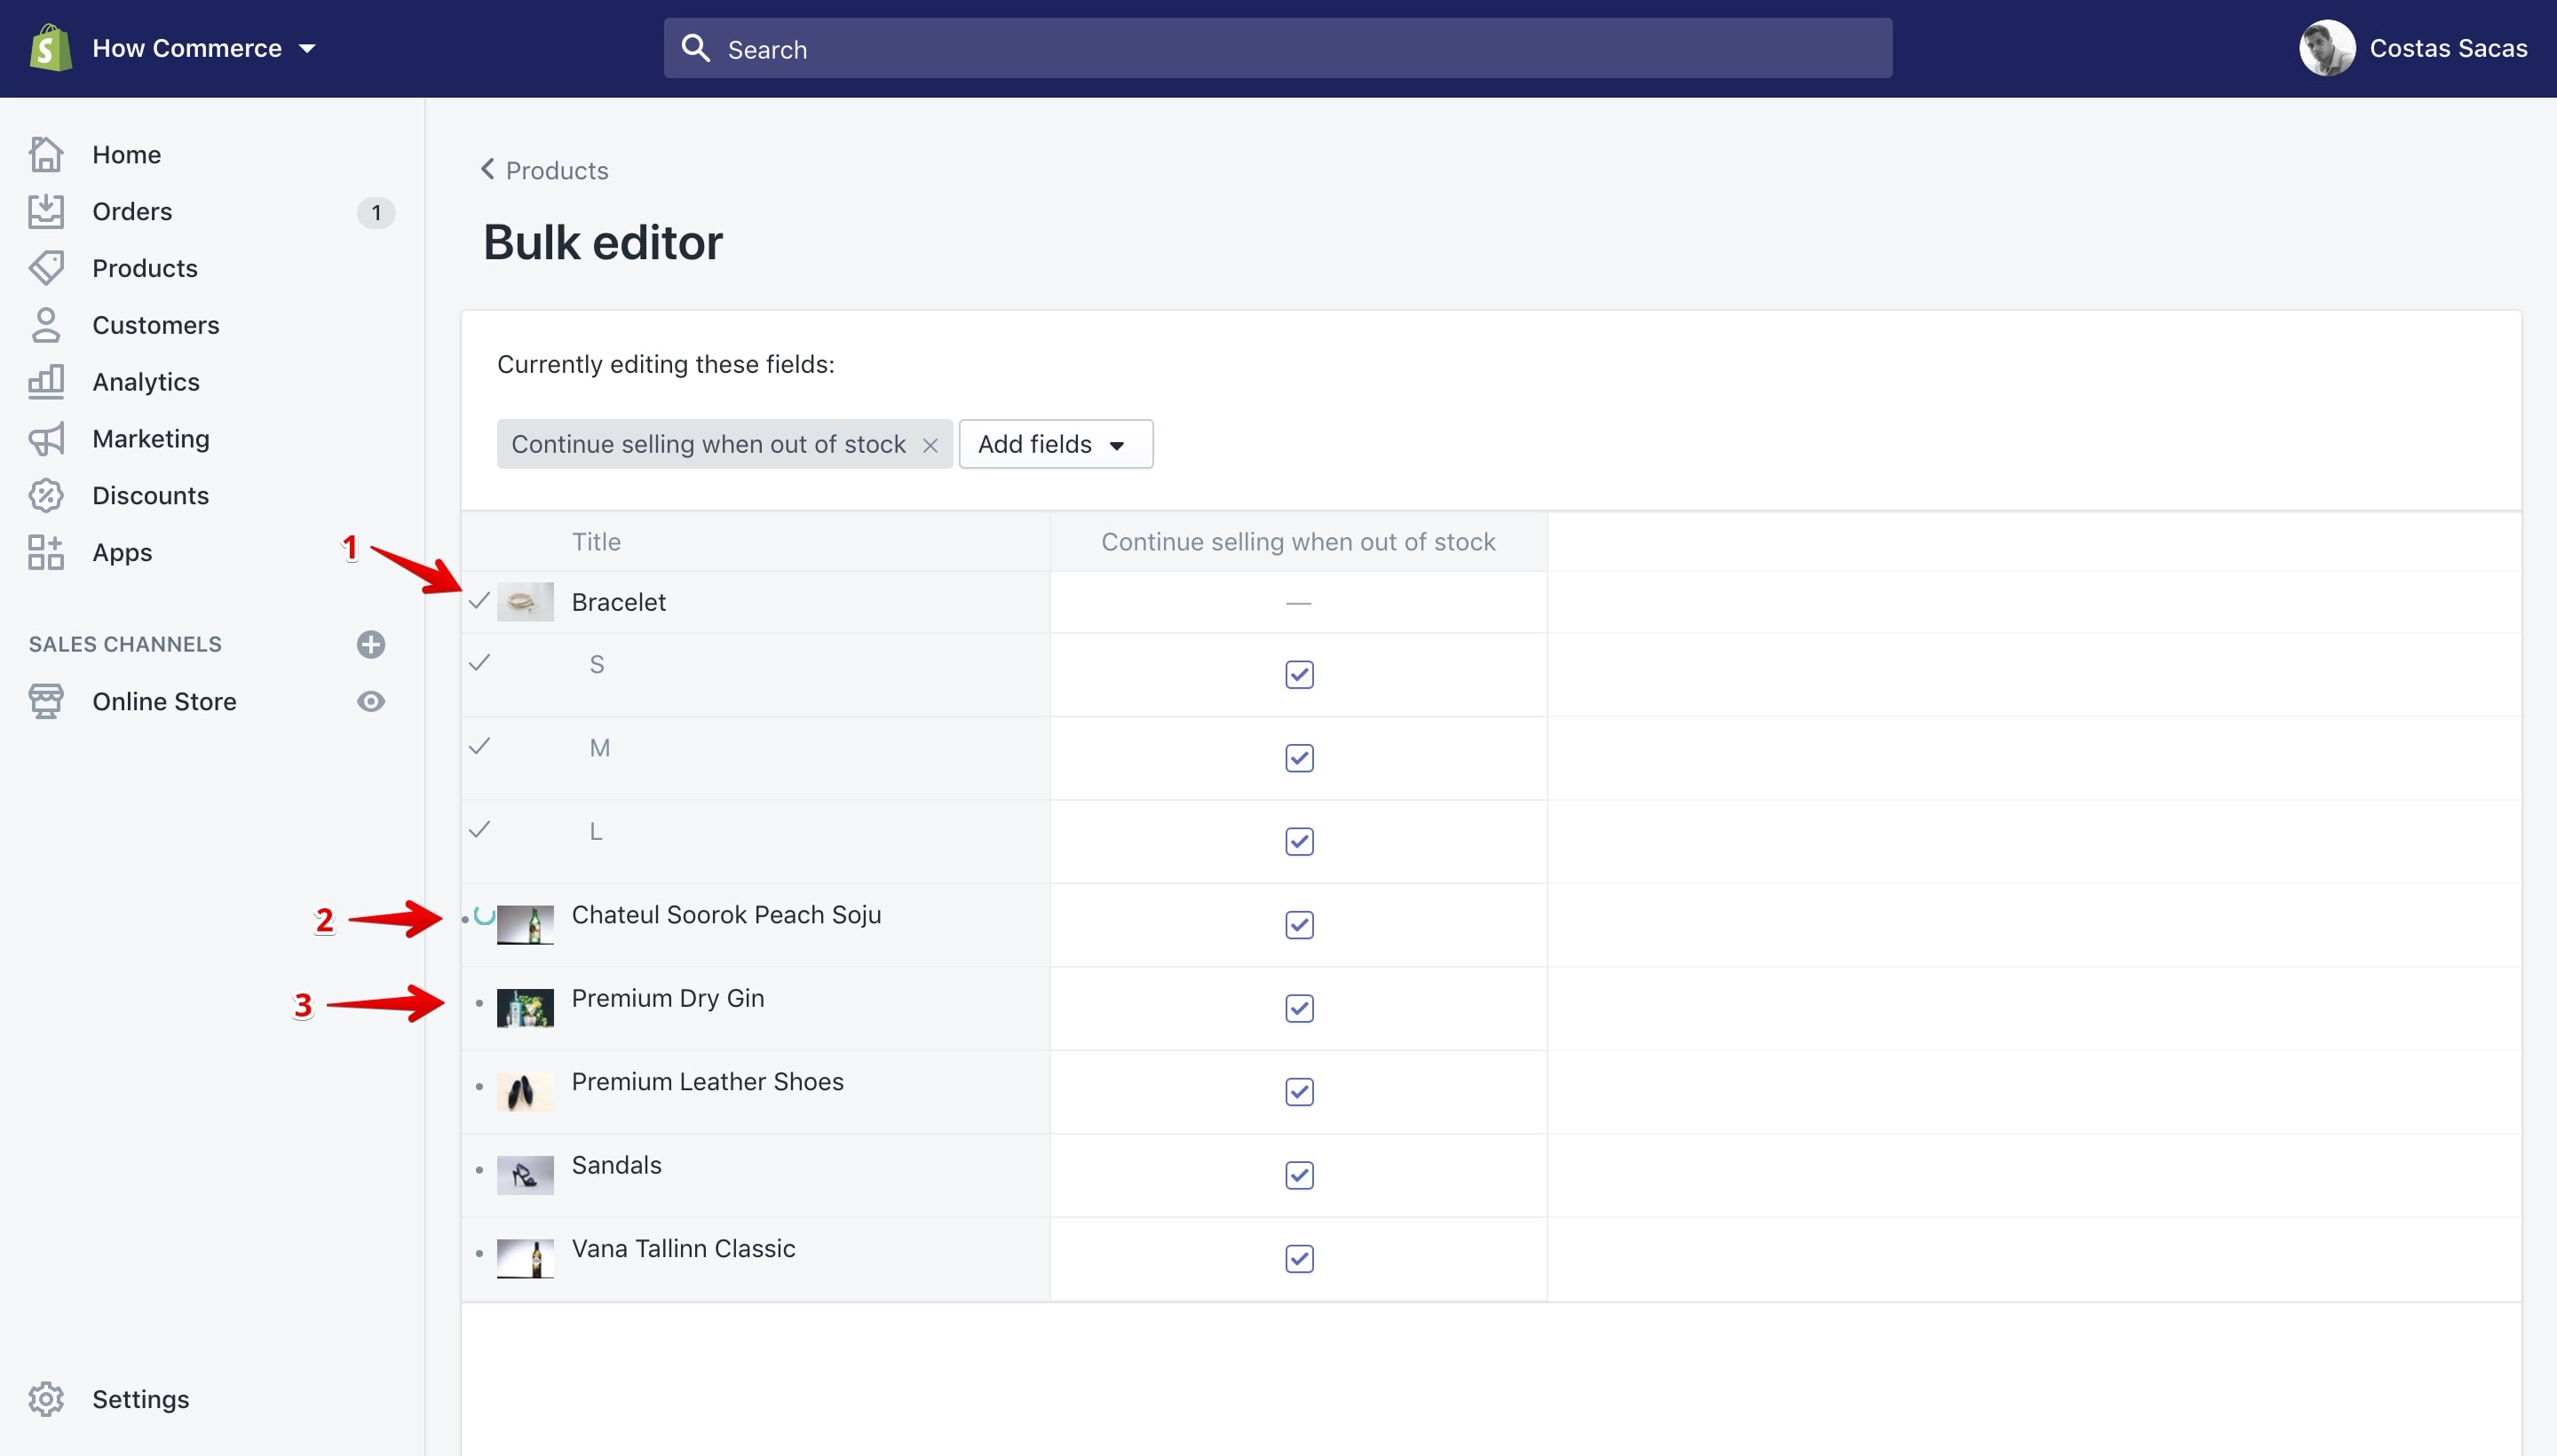Click the Analytics bar chart icon

pos(46,381)
